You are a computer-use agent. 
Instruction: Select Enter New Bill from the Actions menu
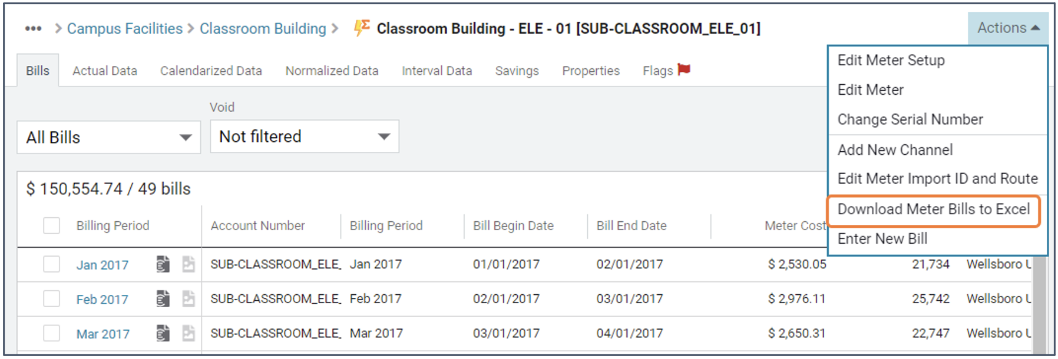[882, 238]
